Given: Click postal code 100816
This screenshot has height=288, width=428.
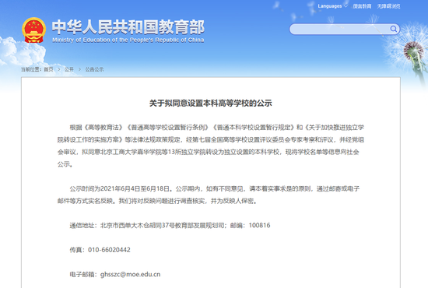Looking at the screenshot, I should coord(259,225).
